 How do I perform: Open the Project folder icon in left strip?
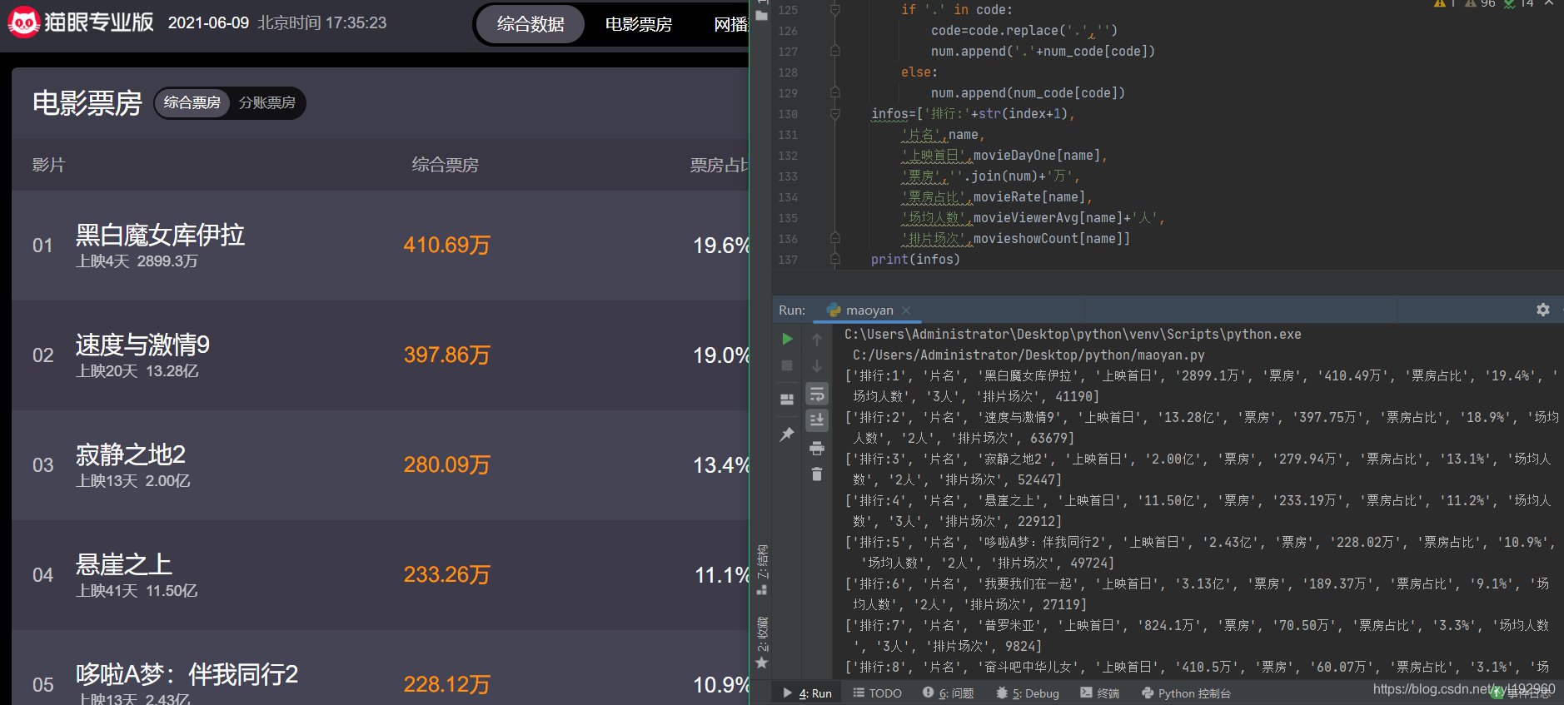[x=761, y=15]
